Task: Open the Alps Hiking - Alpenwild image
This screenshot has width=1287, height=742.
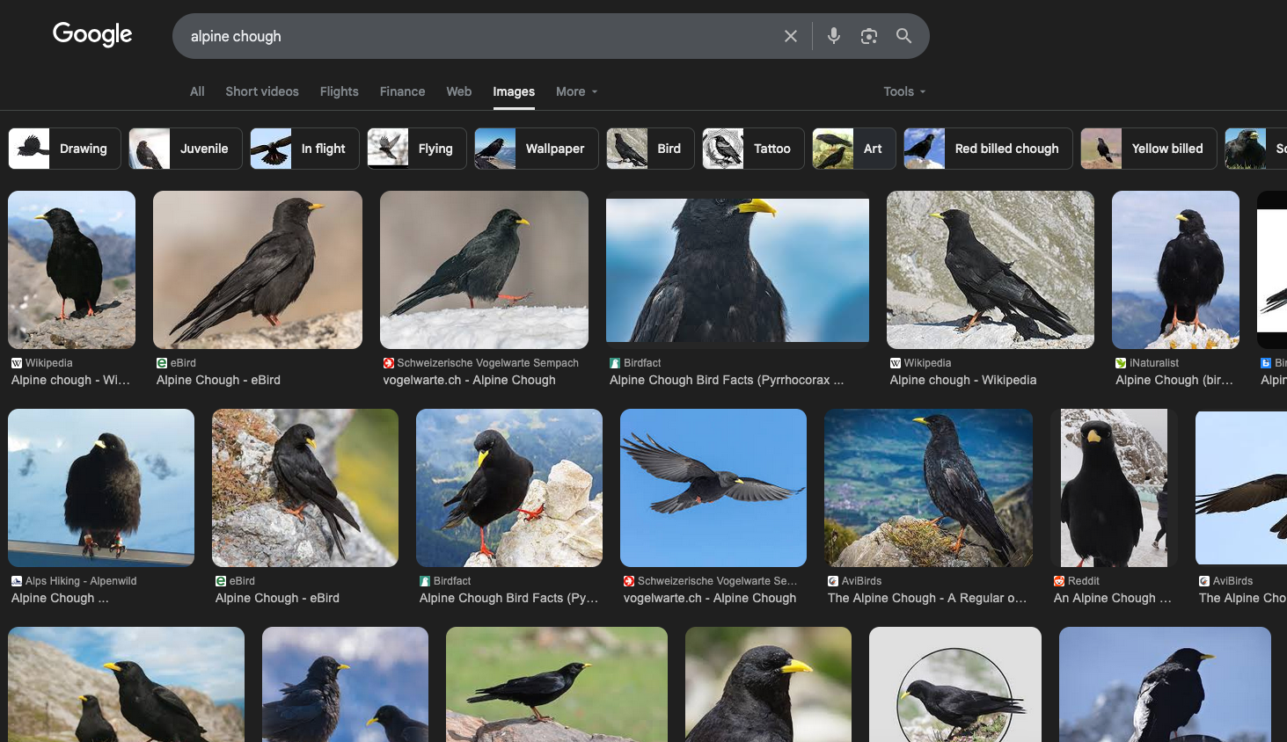Action: [101, 488]
